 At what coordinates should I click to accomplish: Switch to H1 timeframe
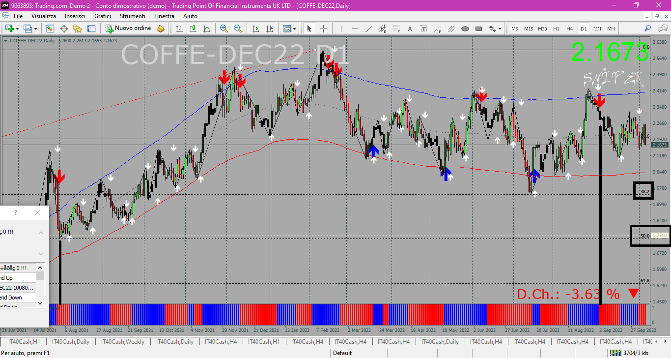pos(556,29)
